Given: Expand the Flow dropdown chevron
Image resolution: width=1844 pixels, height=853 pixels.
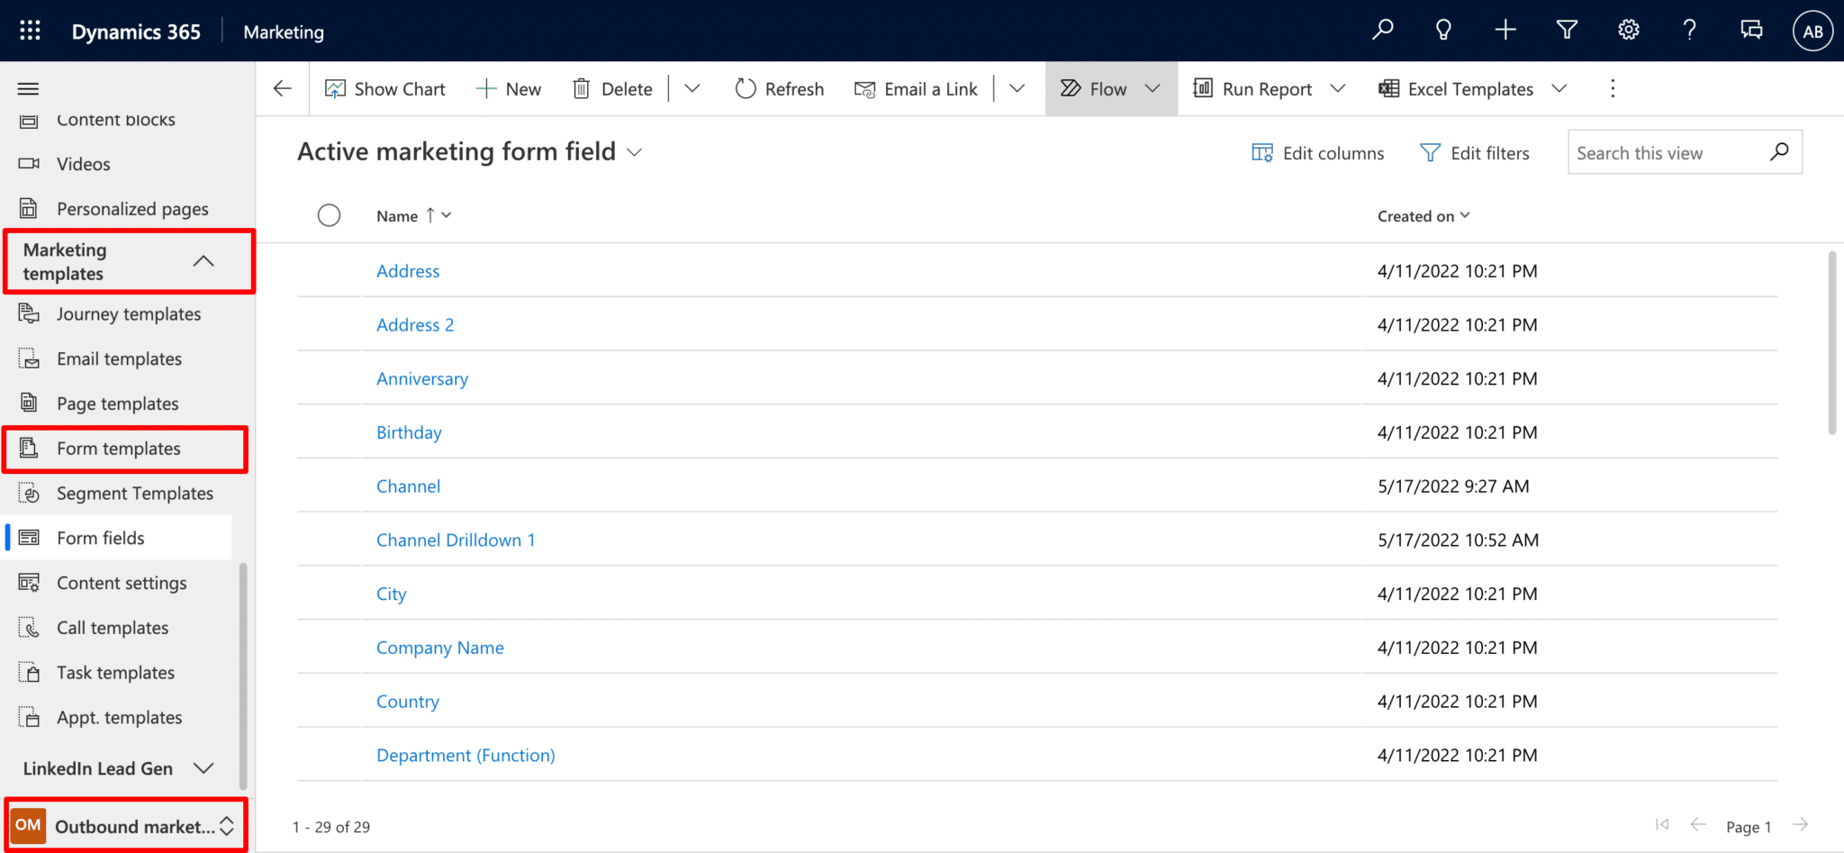Looking at the screenshot, I should tap(1153, 88).
